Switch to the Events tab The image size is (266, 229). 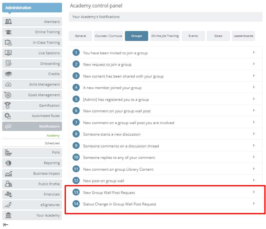click(x=193, y=36)
